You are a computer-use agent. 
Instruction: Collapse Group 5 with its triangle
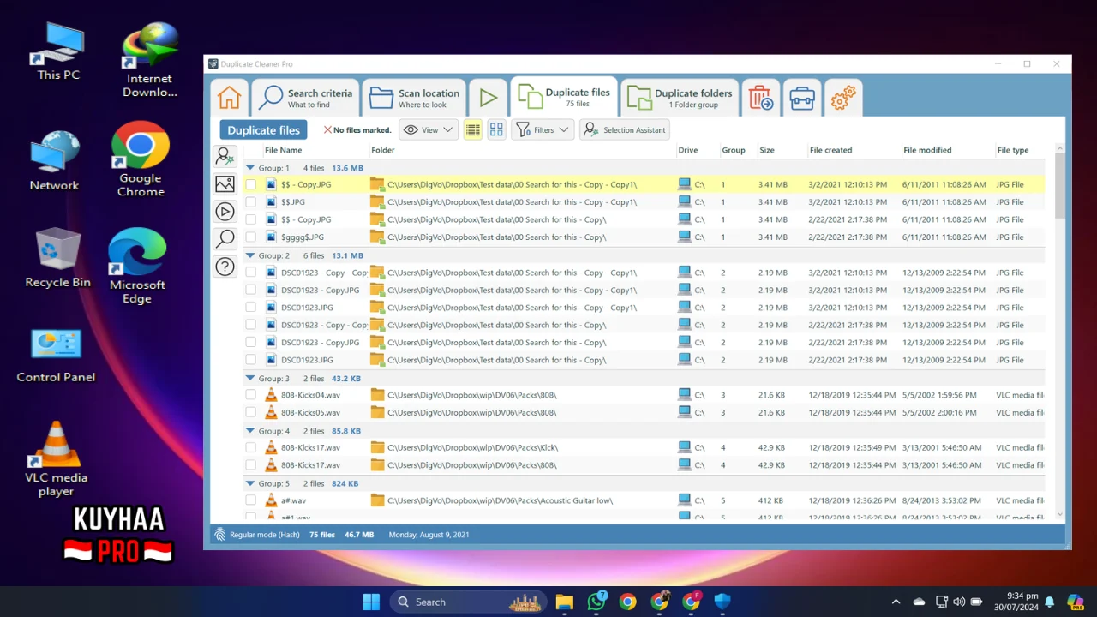pos(250,483)
